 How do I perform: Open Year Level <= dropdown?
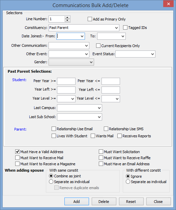coord(117,99)
